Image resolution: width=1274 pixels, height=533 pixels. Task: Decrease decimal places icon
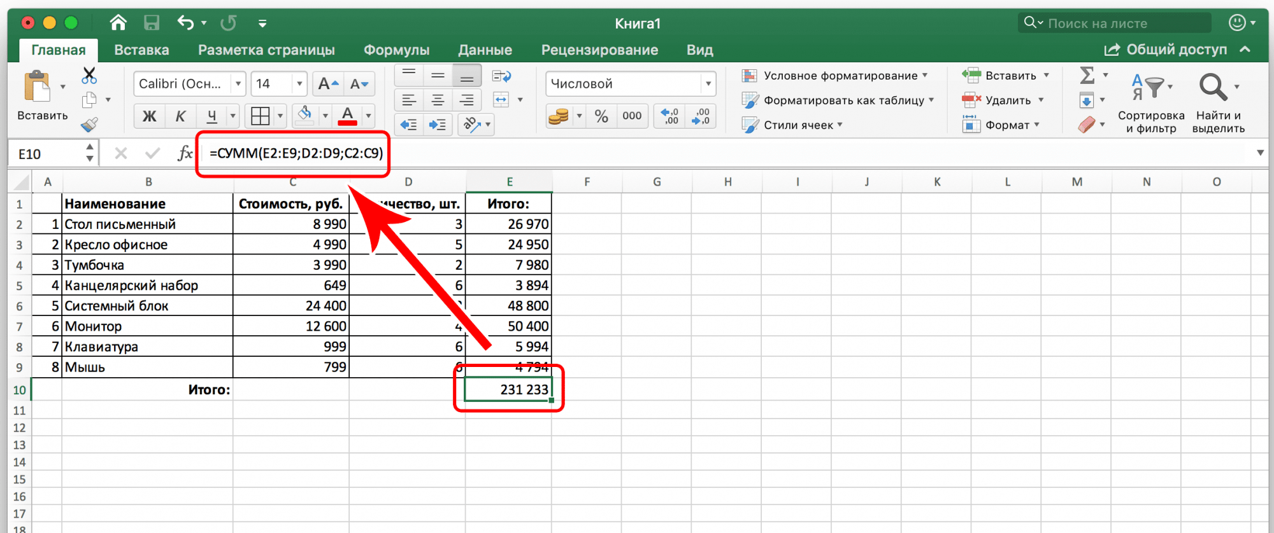(x=701, y=116)
